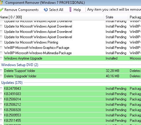Select the Windows Anytime Upgrade row text
Screen dimensions: 141x125
[x=23, y=58]
